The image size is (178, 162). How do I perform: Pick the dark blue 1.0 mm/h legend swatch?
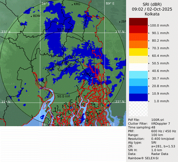click(x=138, y=97)
